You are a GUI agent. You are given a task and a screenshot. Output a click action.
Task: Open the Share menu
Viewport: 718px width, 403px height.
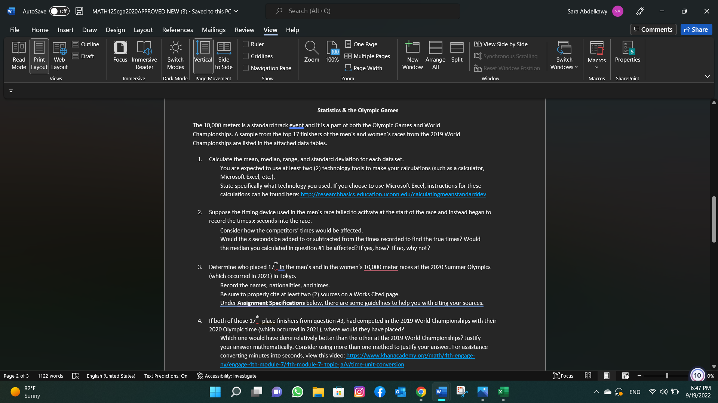point(696,29)
